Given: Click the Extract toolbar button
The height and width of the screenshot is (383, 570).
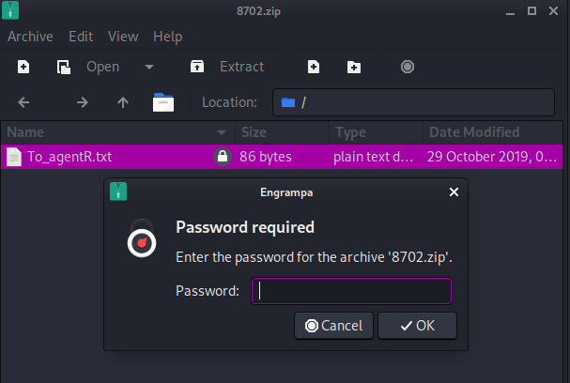Looking at the screenshot, I should pyautogui.click(x=227, y=68).
